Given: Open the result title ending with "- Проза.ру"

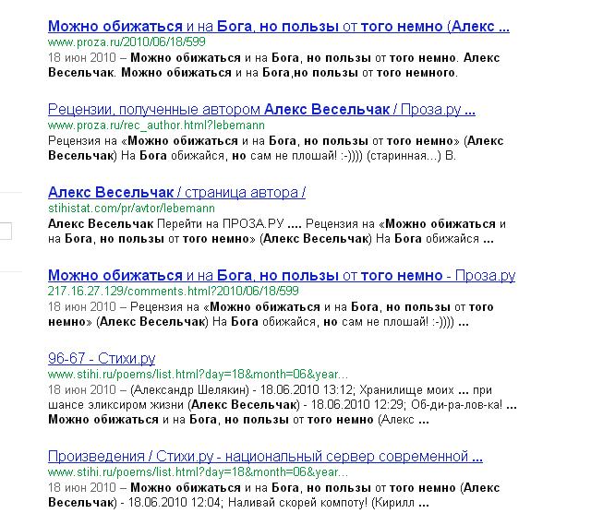Looking at the screenshot, I should (281, 275).
